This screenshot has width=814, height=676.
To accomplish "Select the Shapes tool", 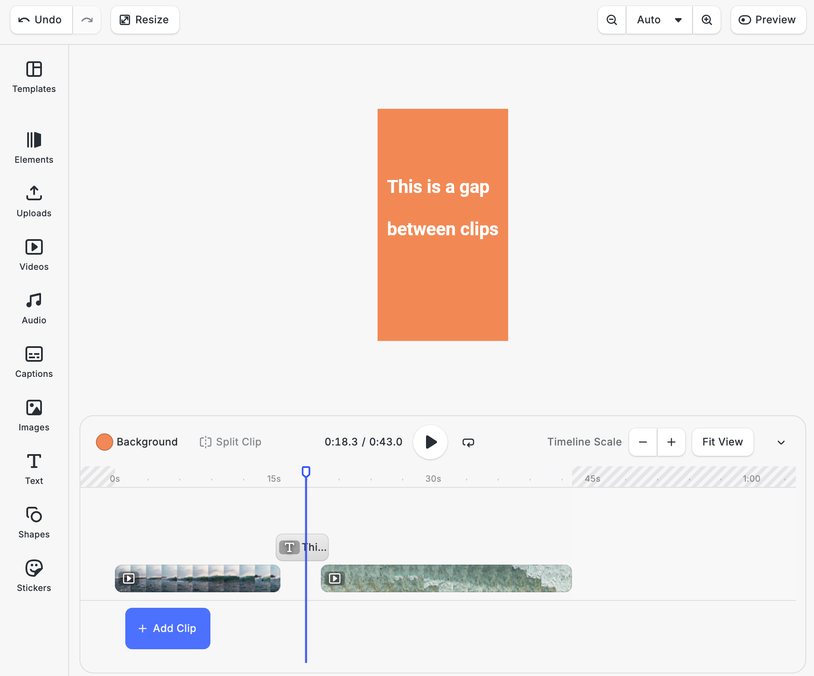I will [x=34, y=522].
